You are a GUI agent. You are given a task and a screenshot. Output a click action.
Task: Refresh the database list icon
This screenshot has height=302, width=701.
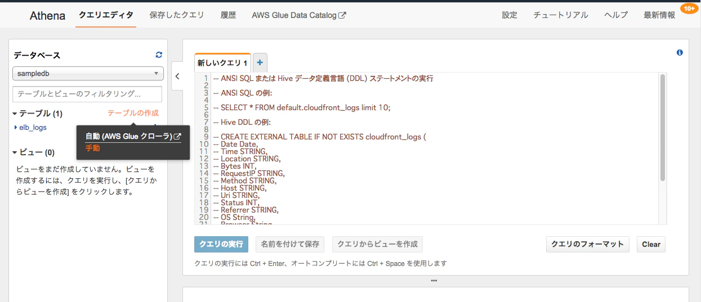[159, 55]
